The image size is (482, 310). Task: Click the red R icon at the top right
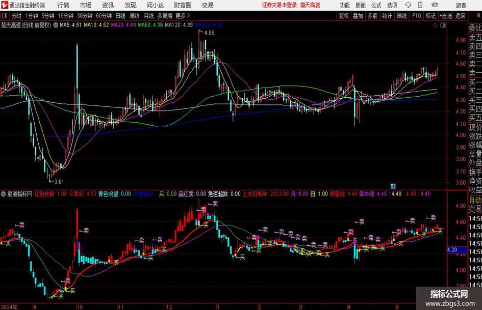coord(478,16)
